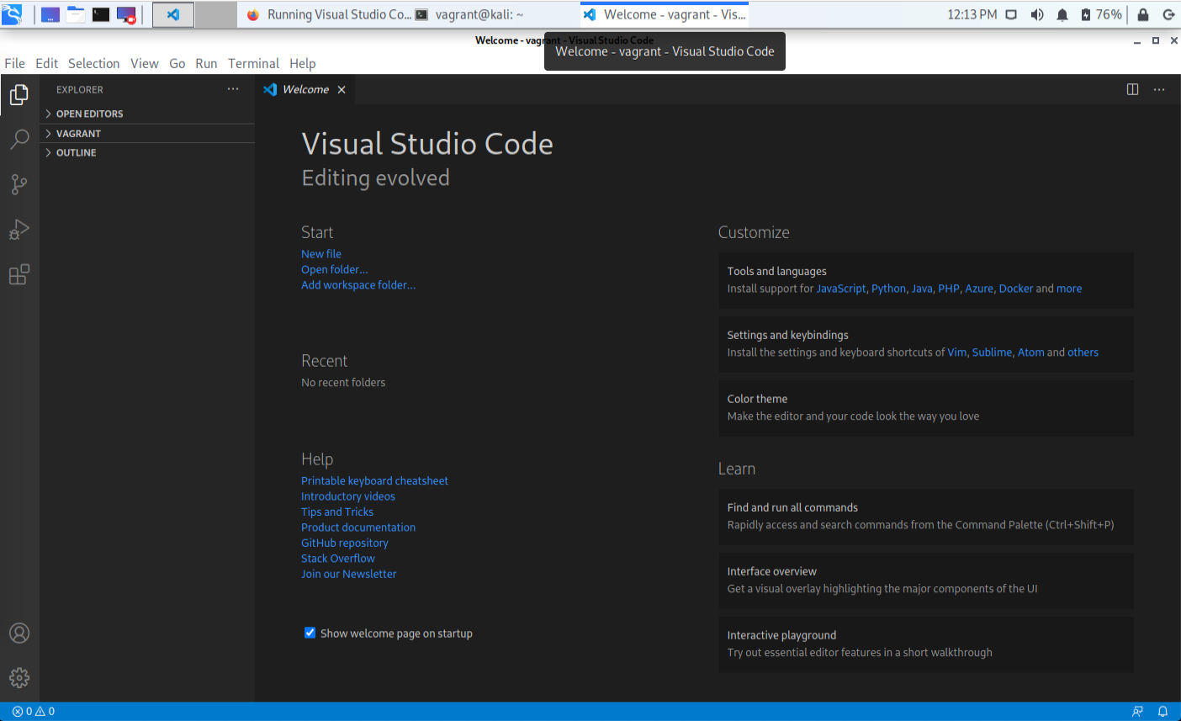Viewport: 1181px width, 721px height.
Task: Expand the VAGRANT folder section
Action: 80,133
